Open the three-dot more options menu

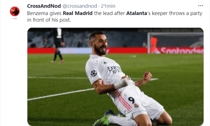tap(200, 6)
